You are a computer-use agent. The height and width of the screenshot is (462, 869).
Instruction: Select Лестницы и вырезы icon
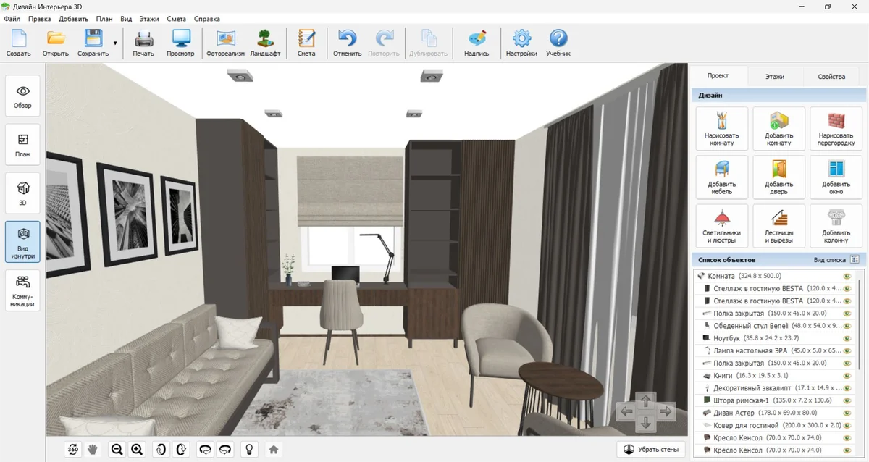tap(779, 226)
